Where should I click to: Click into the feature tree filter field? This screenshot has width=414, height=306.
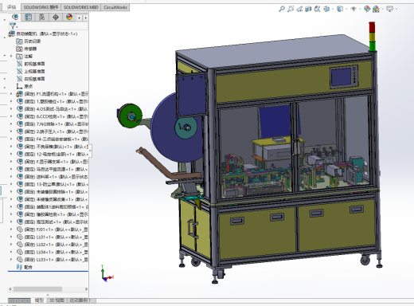52,26
